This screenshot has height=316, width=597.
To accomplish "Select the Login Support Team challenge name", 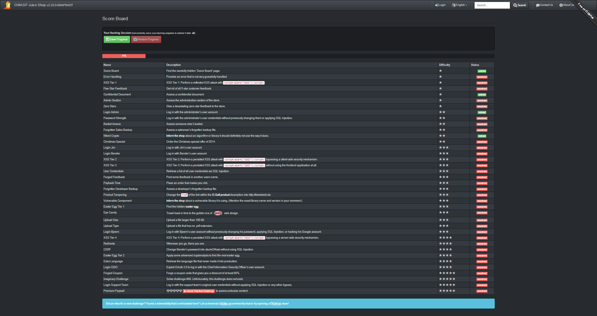I will click(x=116, y=285).
